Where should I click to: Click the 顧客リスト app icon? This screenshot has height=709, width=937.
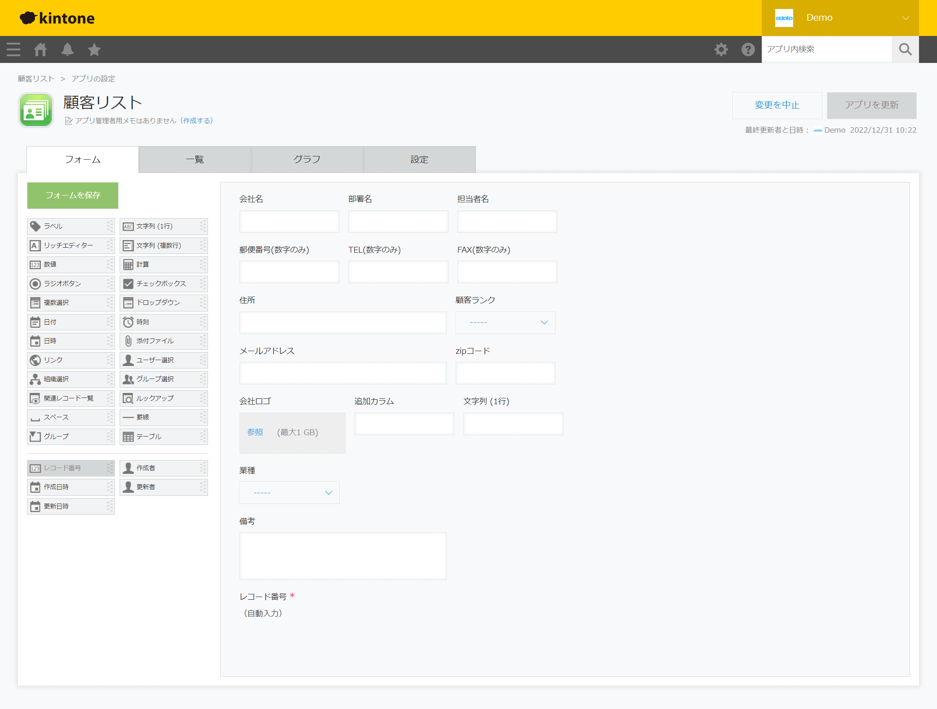pos(36,110)
